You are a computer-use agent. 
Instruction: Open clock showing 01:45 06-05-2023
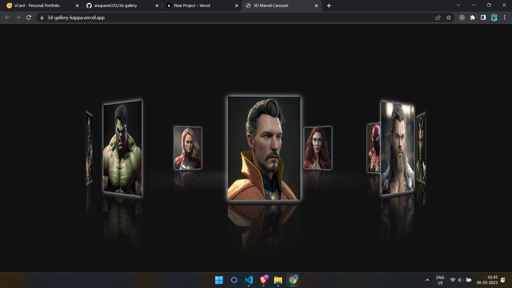pyautogui.click(x=487, y=280)
